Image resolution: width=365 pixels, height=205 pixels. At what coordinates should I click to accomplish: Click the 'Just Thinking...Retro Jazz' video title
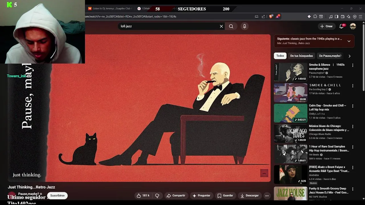click(31, 187)
